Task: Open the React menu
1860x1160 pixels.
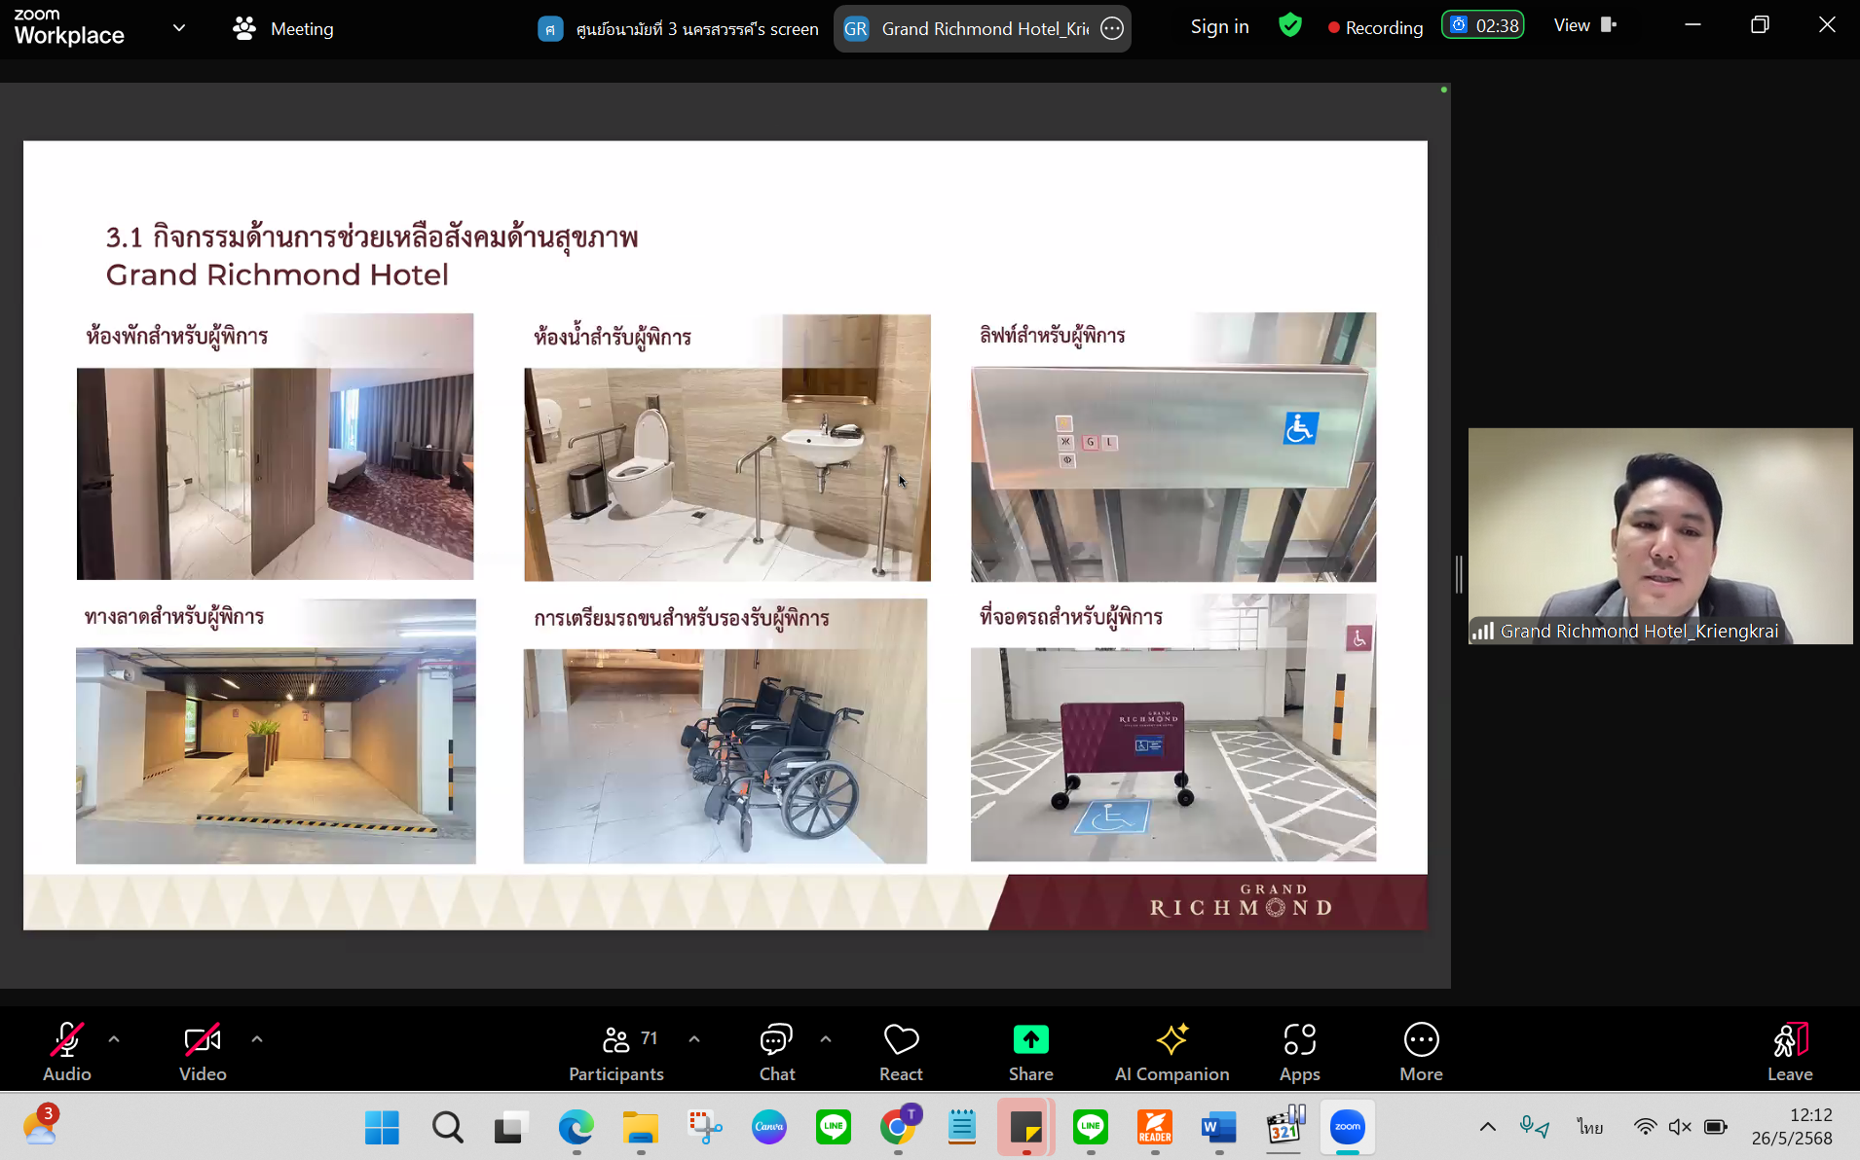Action: click(x=901, y=1052)
